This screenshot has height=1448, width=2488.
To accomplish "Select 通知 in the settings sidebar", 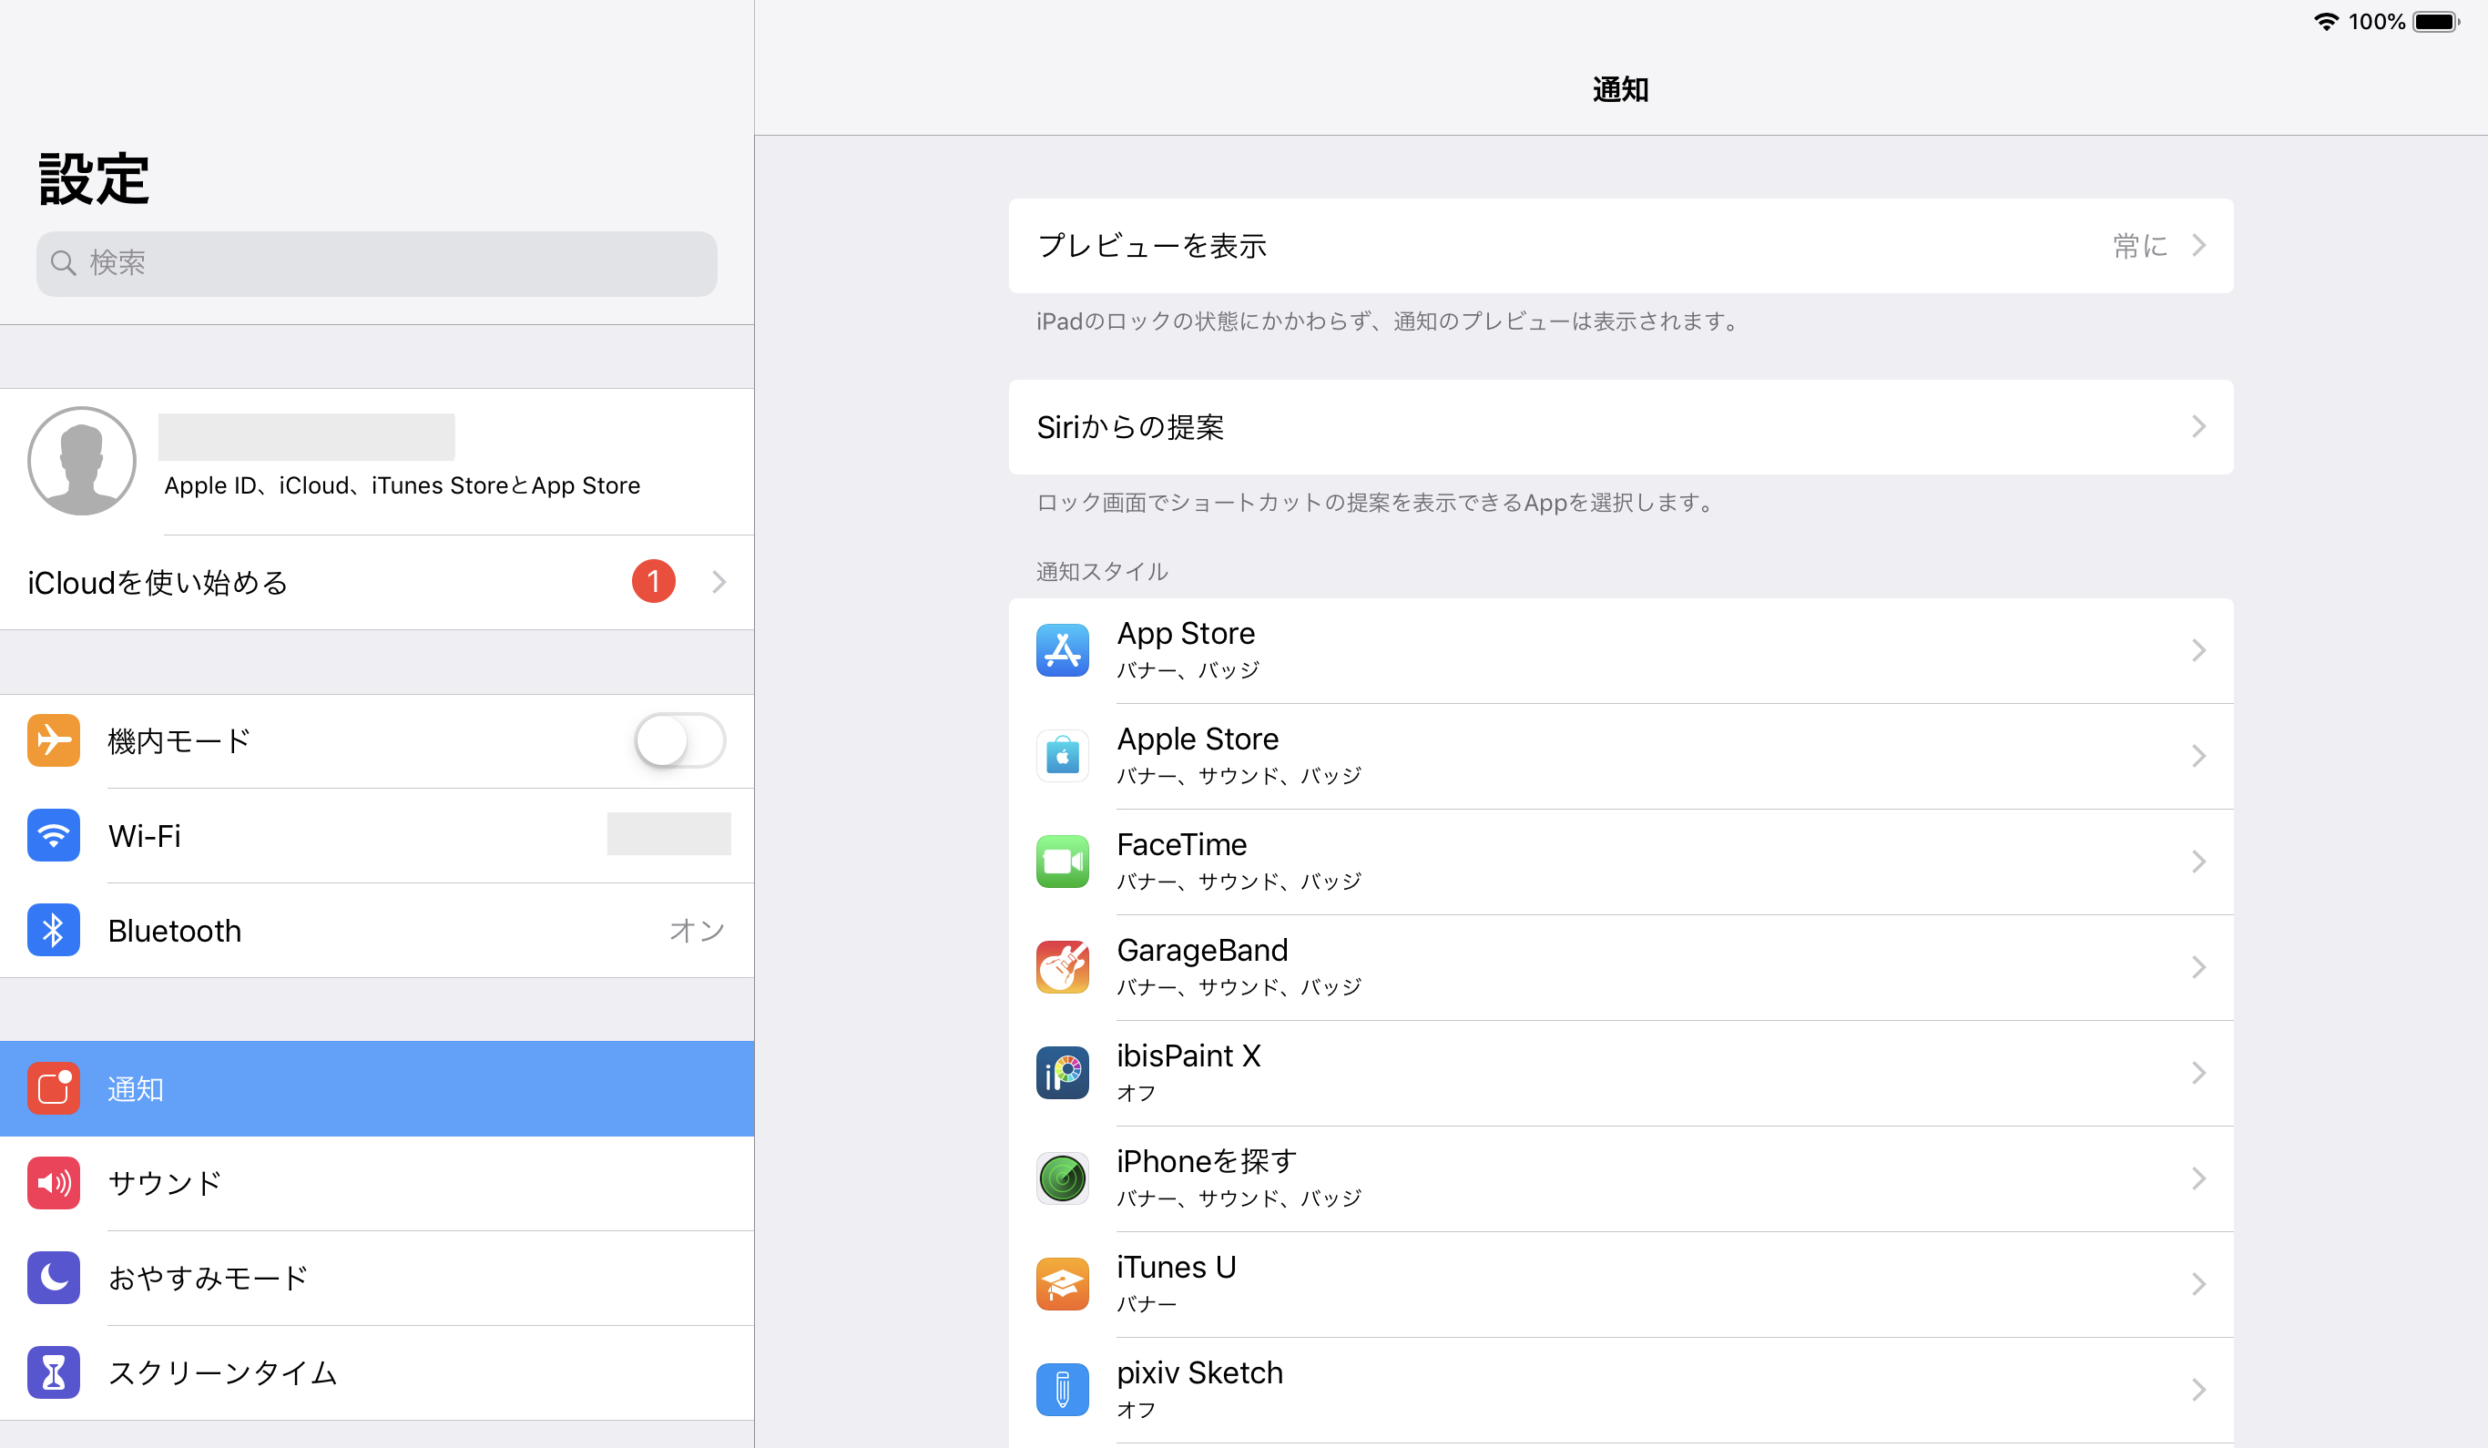I will coord(377,1088).
